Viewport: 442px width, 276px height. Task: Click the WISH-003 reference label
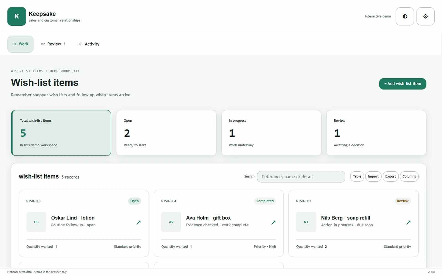pyautogui.click(x=304, y=201)
